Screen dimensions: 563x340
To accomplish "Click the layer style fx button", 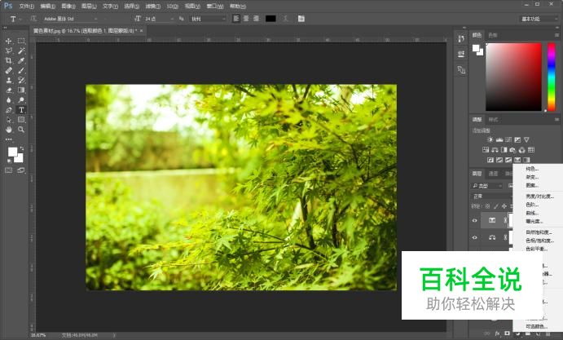I will coord(497,333).
